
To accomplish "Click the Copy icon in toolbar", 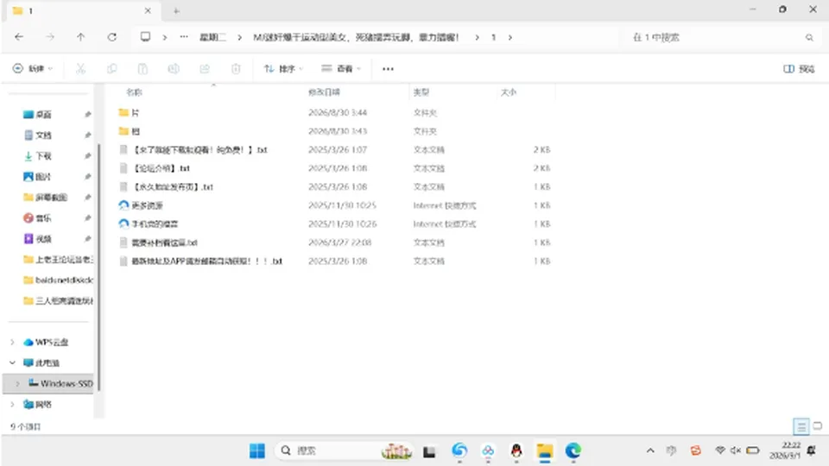I will pos(111,69).
